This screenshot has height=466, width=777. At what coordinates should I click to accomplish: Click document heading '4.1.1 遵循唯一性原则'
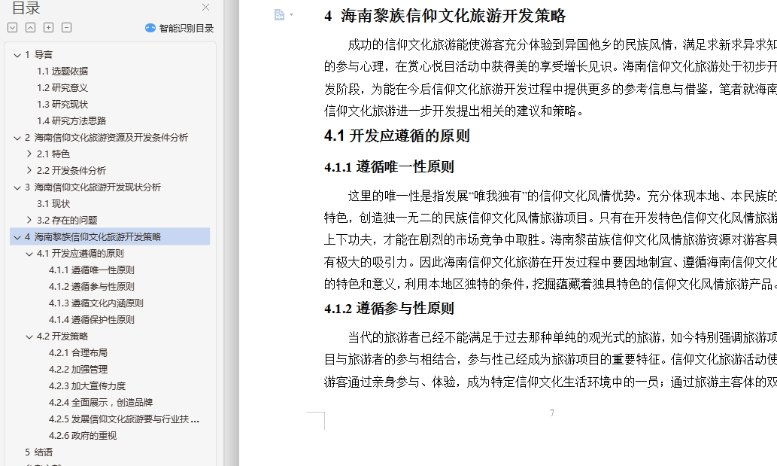click(x=389, y=167)
